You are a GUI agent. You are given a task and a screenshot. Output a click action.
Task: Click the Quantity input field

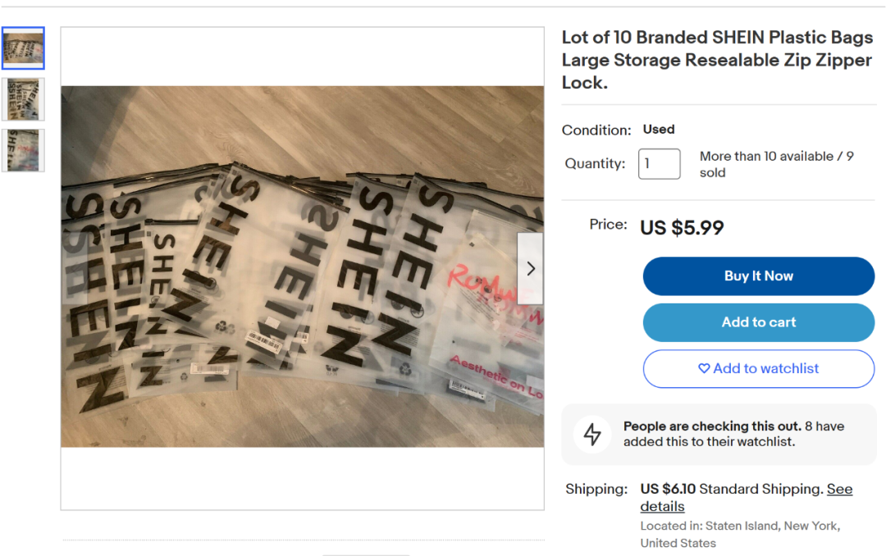[x=660, y=164]
